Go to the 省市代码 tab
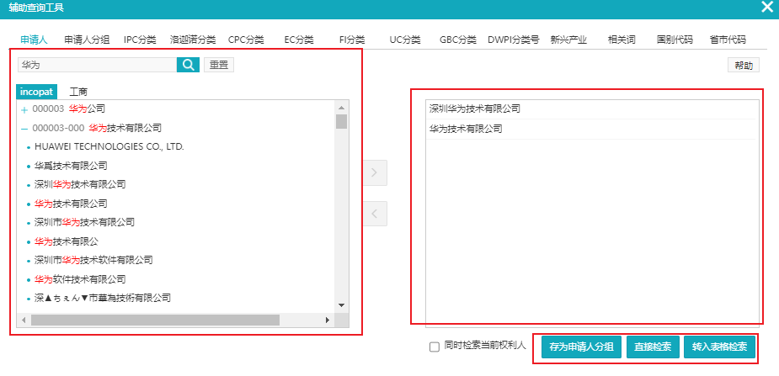779x376 pixels. coord(728,40)
